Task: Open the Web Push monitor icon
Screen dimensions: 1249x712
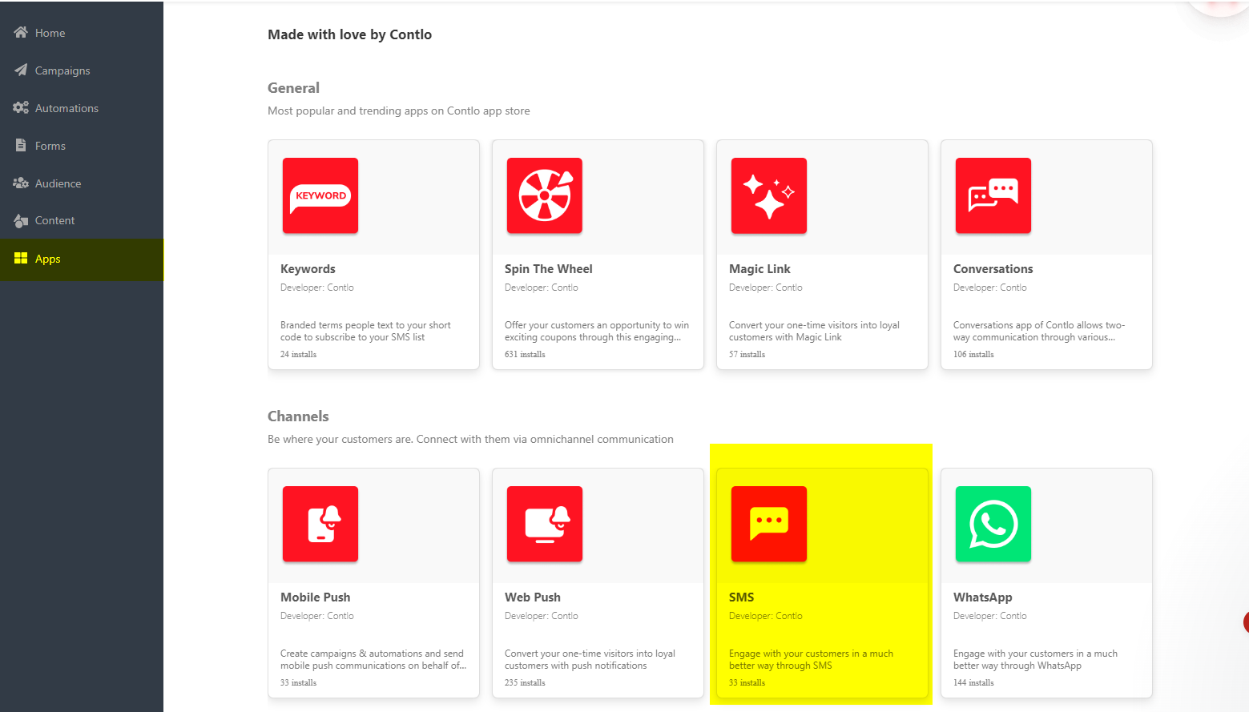Action: (x=545, y=524)
